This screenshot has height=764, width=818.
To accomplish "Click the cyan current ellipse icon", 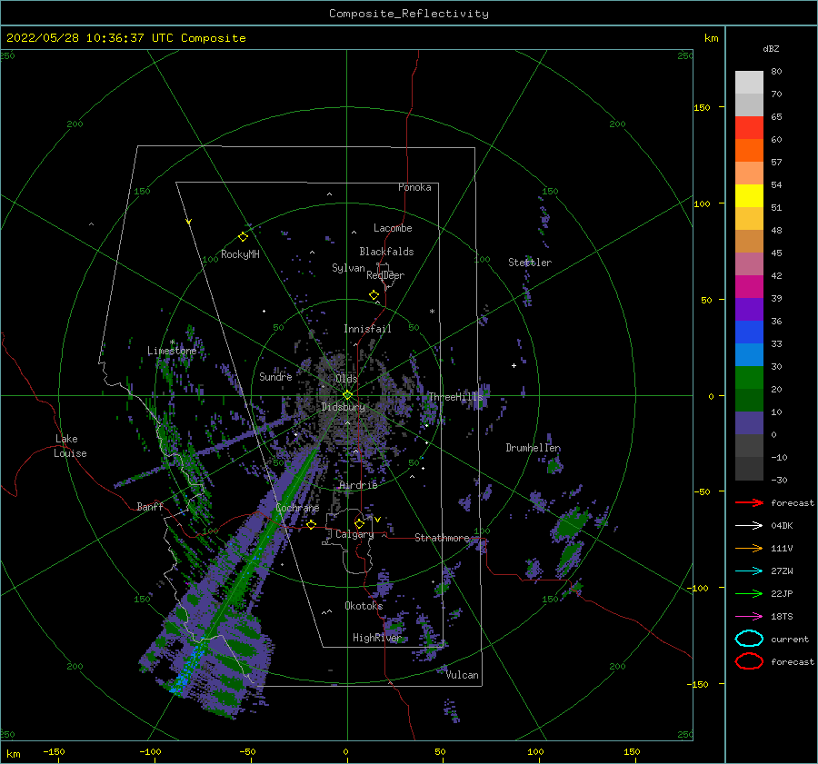I will 749,639.
